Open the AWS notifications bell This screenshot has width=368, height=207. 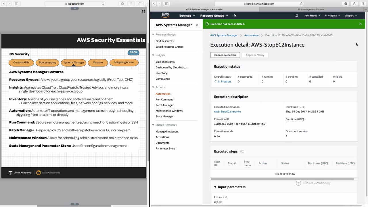pyautogui.click(x=297, y=16)
